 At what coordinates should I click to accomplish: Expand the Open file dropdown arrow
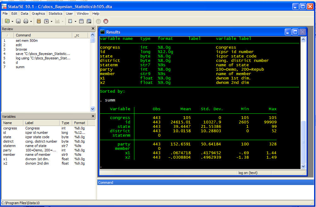click(x=12, y=22)
